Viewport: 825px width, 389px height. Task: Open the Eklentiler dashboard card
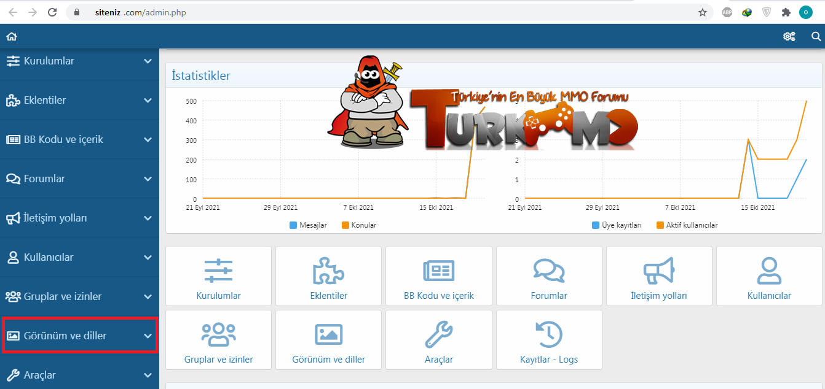coord(329,276)
